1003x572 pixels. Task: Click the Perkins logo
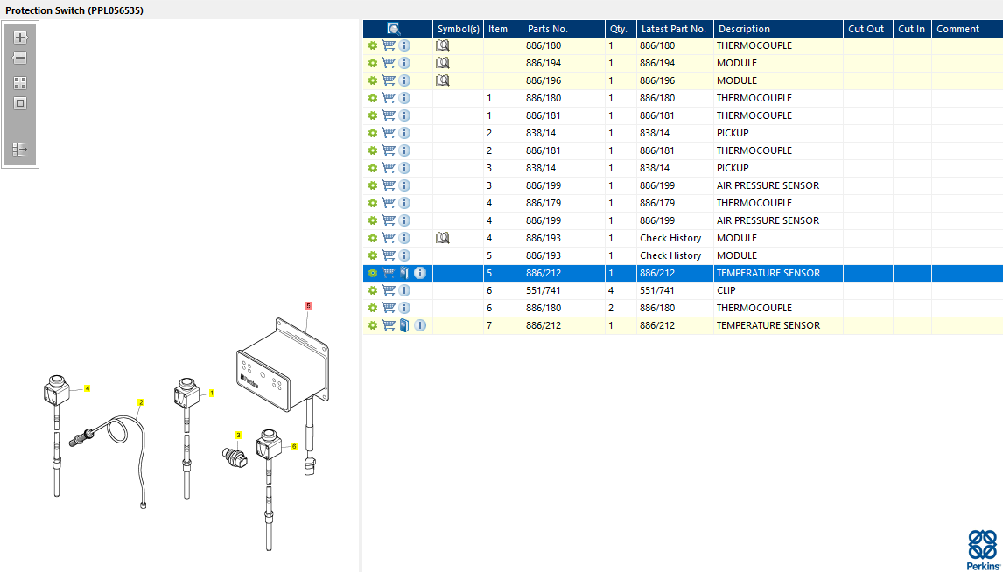[982, 549]
